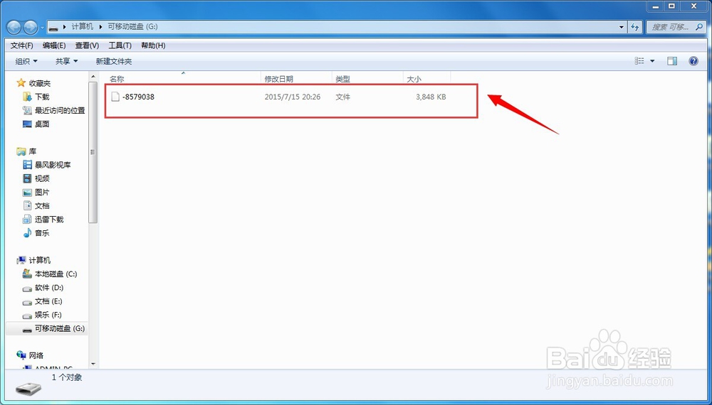Screen dimensions: 712x405
Task: Click the network icon next to 网络
Action: point(21,355)
